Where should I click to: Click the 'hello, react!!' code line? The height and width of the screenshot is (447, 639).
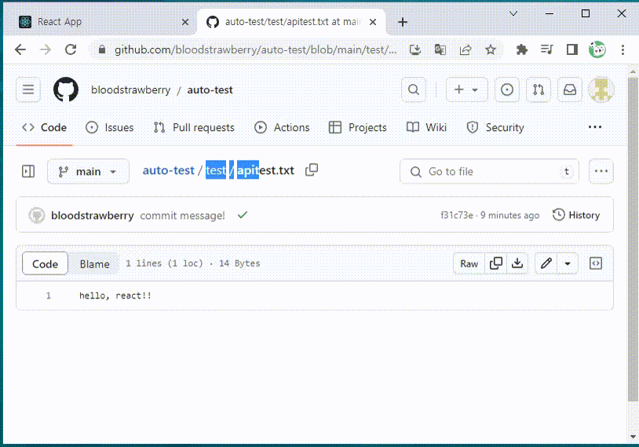[115, 296]
